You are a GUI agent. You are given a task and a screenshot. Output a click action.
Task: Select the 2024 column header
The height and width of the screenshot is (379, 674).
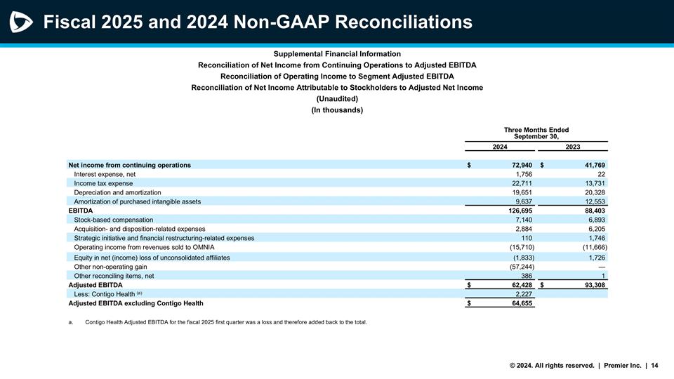click(x=501, y=146)
